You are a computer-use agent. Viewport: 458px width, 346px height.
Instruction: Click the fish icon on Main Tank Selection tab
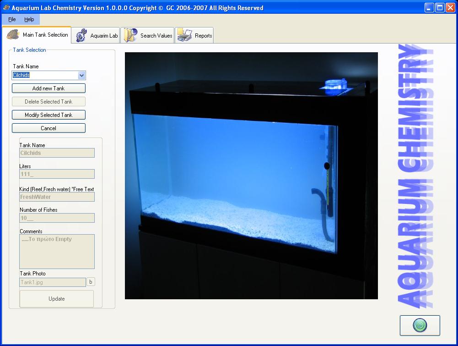[12, 35]
